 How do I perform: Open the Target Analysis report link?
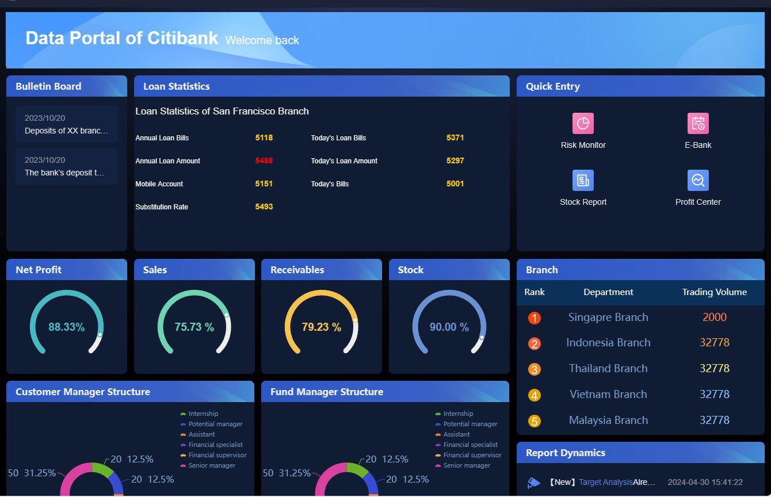tap(606, 483)
